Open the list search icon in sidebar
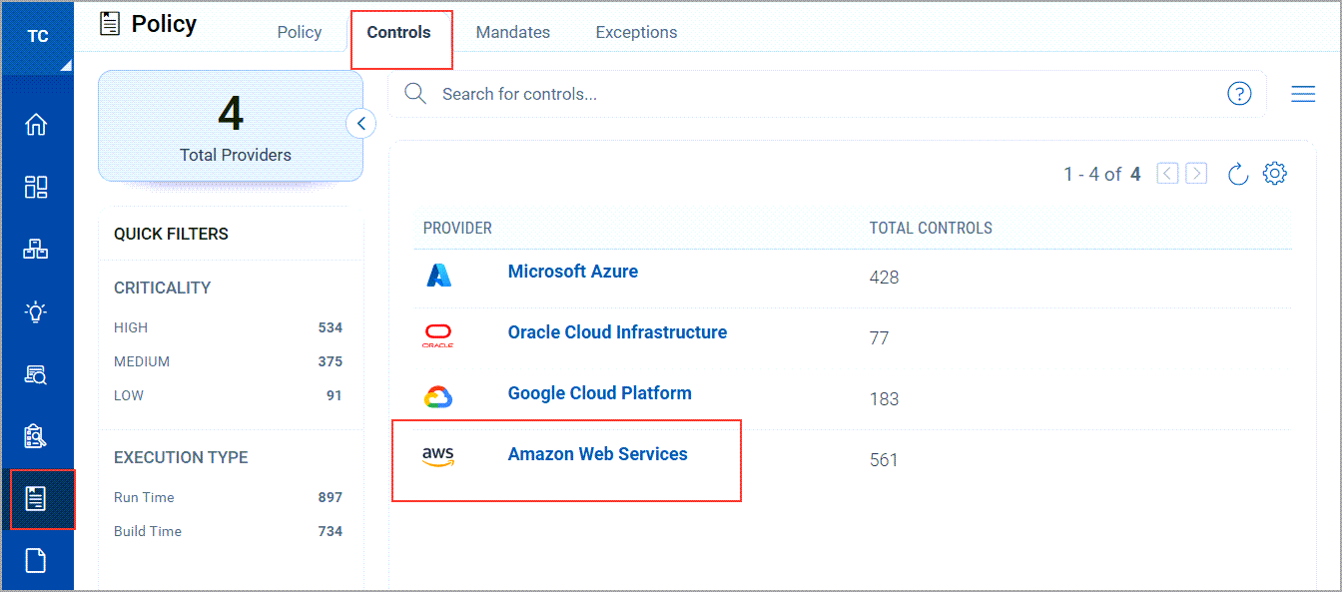This screenshot has width=1342, height=592. pyautogui.click(x=36, y=374)
